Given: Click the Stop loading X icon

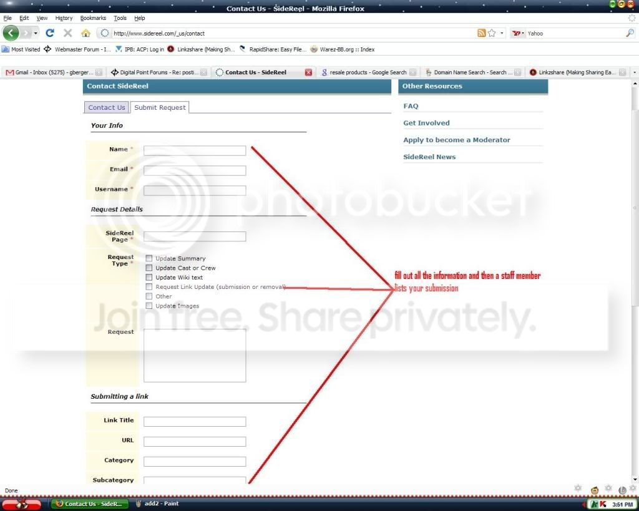Looking at the screenshot, I should 67,33.
